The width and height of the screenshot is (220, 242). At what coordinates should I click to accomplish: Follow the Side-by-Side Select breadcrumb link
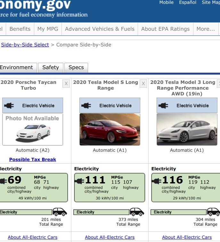coord(25,45)
